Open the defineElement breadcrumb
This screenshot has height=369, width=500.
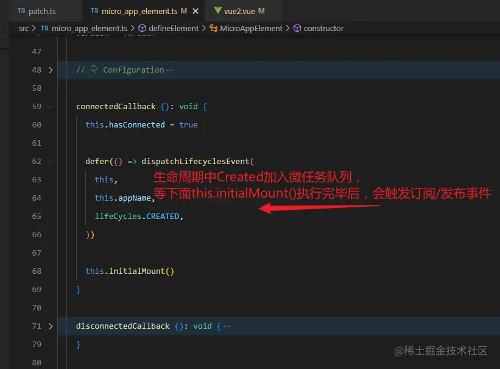coord(174,29)
